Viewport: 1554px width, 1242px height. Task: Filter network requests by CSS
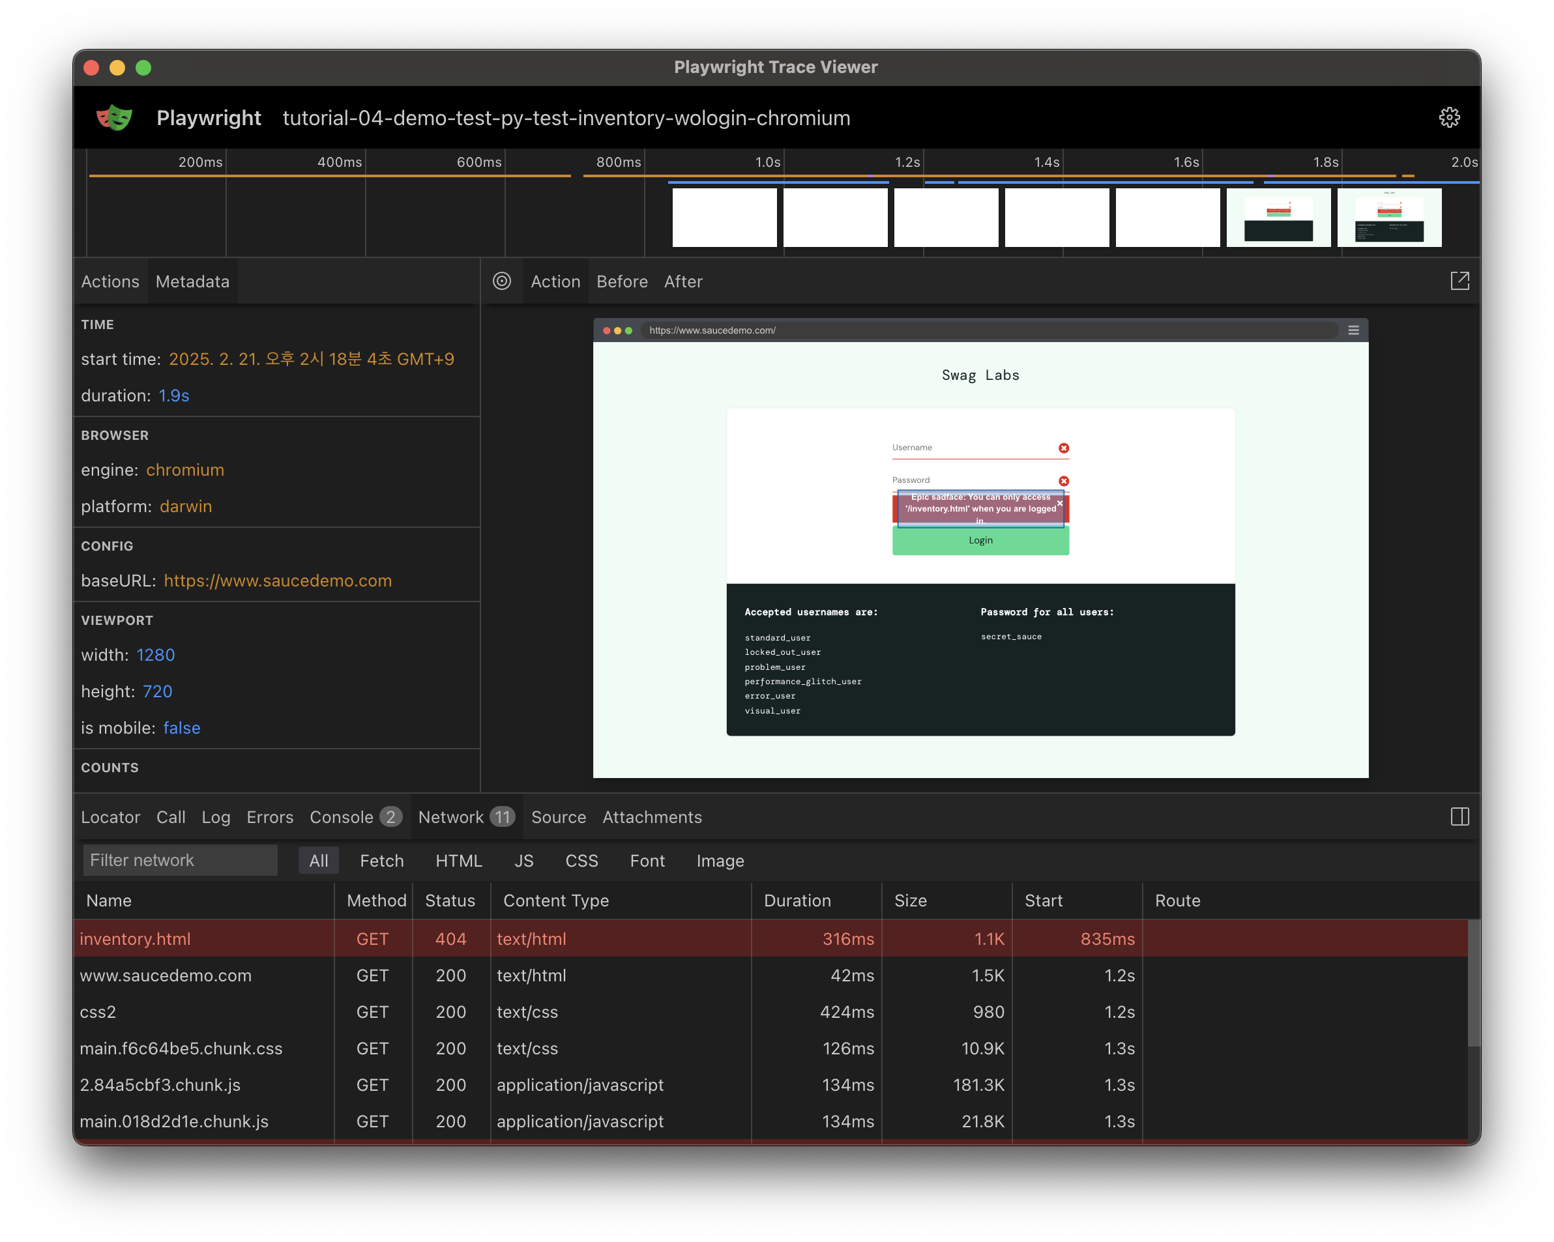pos(581,860)
